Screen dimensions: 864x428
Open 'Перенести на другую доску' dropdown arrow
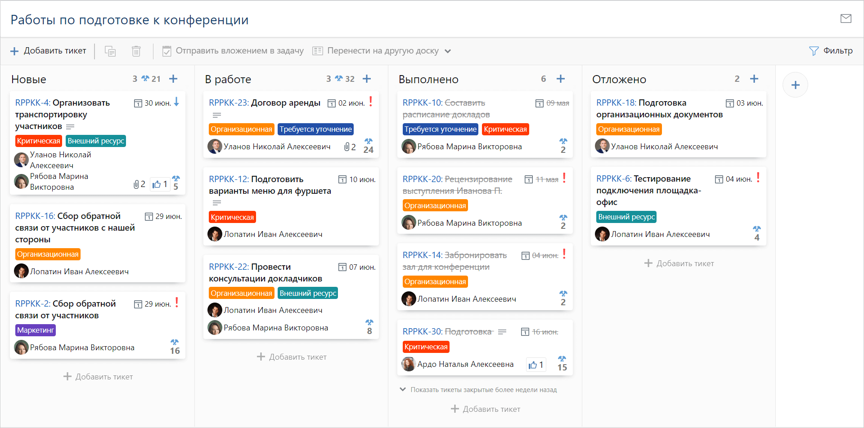pyautogui.click(x=448, y=51)
